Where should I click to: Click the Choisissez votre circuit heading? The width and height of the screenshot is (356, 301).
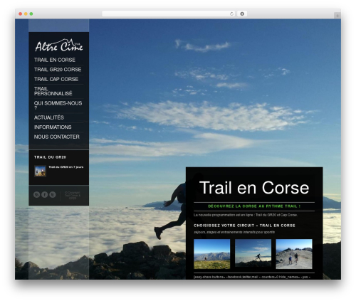coord(244,226)
